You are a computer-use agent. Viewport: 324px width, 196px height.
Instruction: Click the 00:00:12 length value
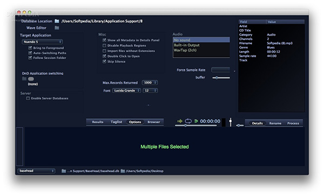(x=273, y=52)
